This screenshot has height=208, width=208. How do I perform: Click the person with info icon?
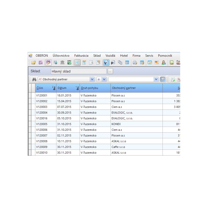pos(164,62)
